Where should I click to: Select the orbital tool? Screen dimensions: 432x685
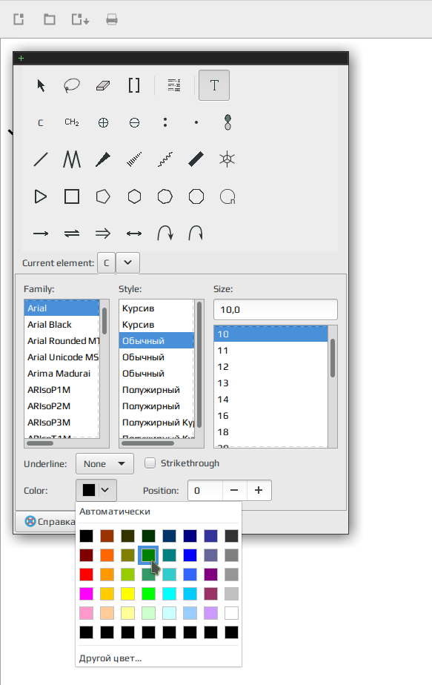coord(227,123)
